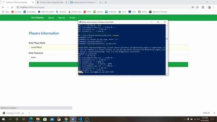Image resolution: width=217 pixels, height=122 pixels.
Task: Open a new browser tab
Action: tap(105, 2)
